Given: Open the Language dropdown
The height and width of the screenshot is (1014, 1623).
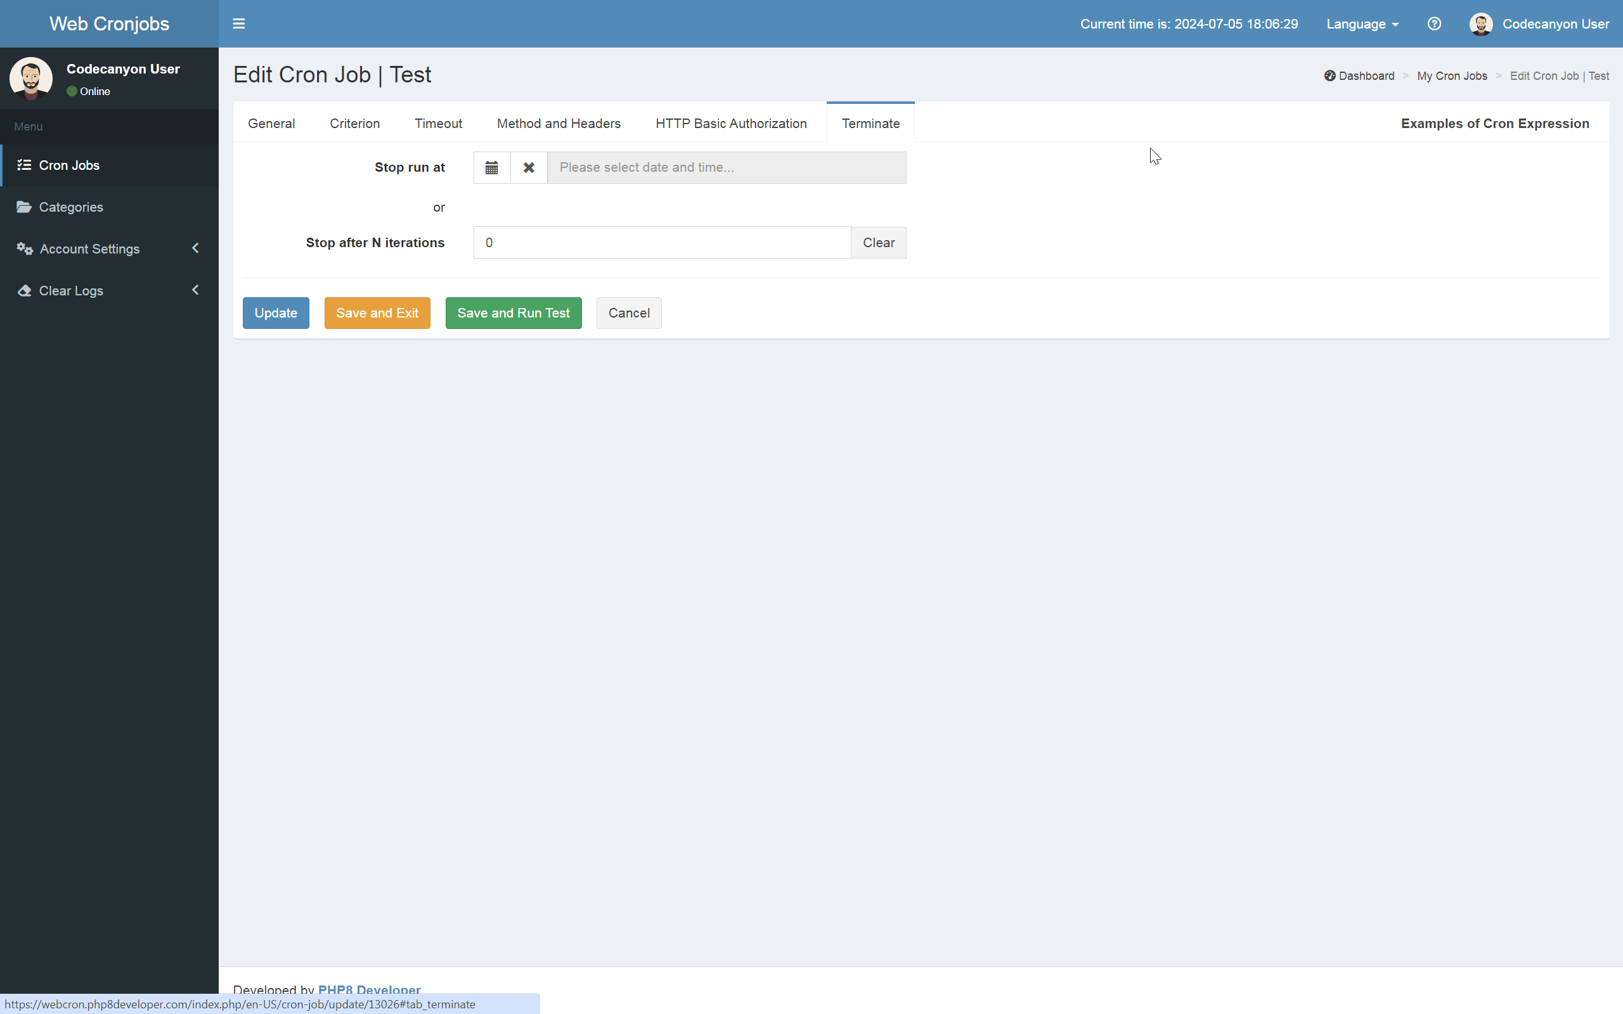Looking at the screenshot, I should pyautogui.click(x=1361, y=23).
